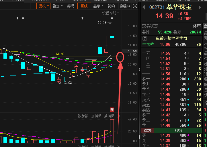Go to next stock with right arrow

[200, 7]
